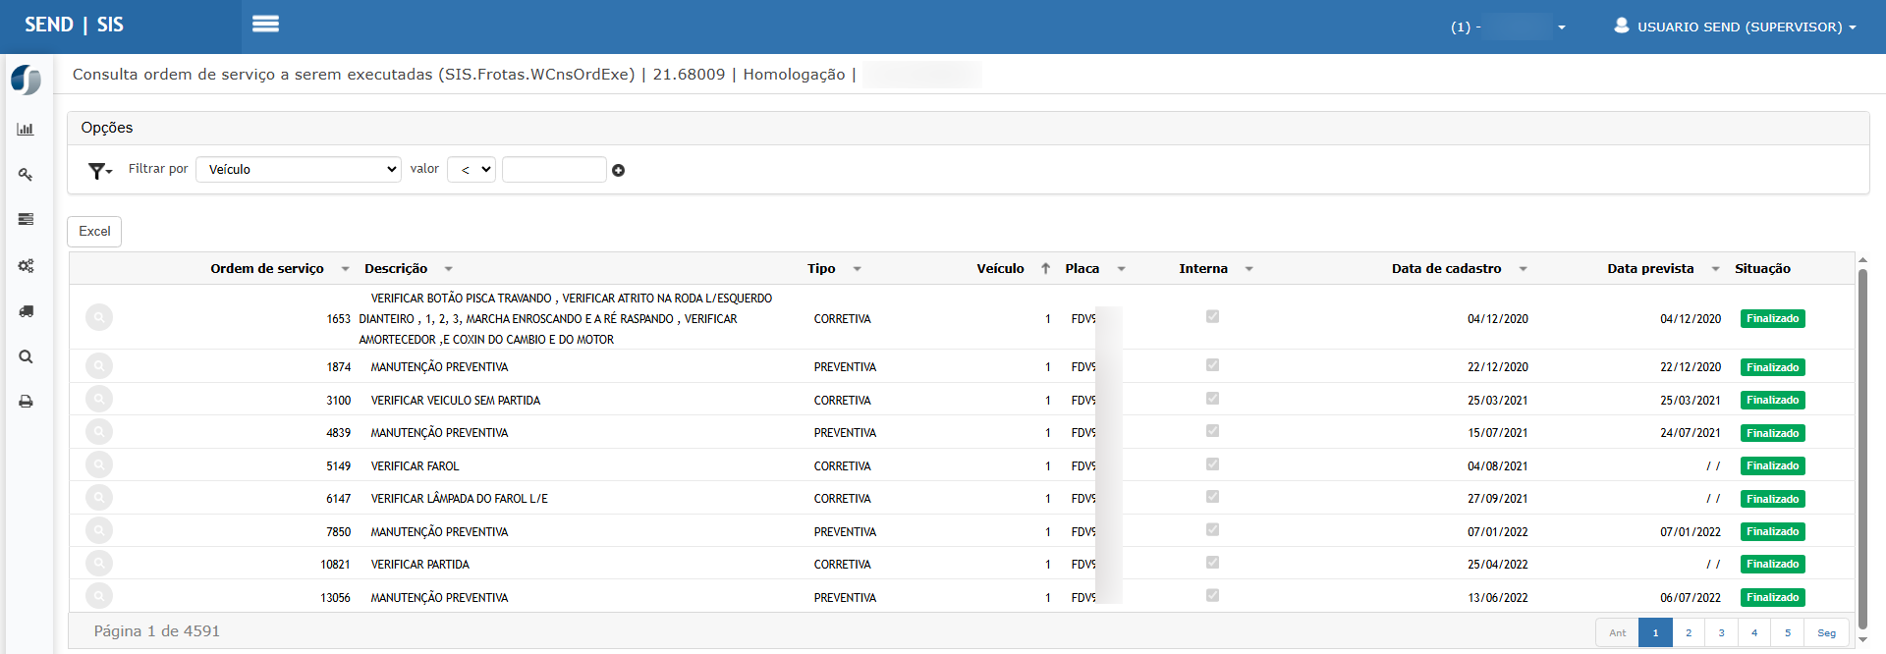1886x654 pixels.
Task: Toggle the hamburger menu in top bar
Action: (265, 25)
